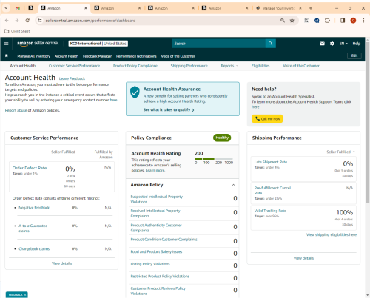The width and height of the screenshot is (370, 298).
Task: Switch to Shipping Performance tab
Action: 189,66
